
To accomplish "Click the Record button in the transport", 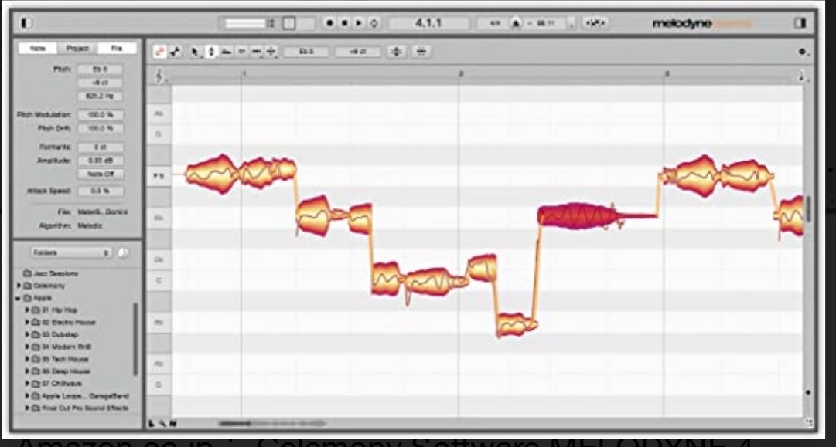I will (329, 23).
